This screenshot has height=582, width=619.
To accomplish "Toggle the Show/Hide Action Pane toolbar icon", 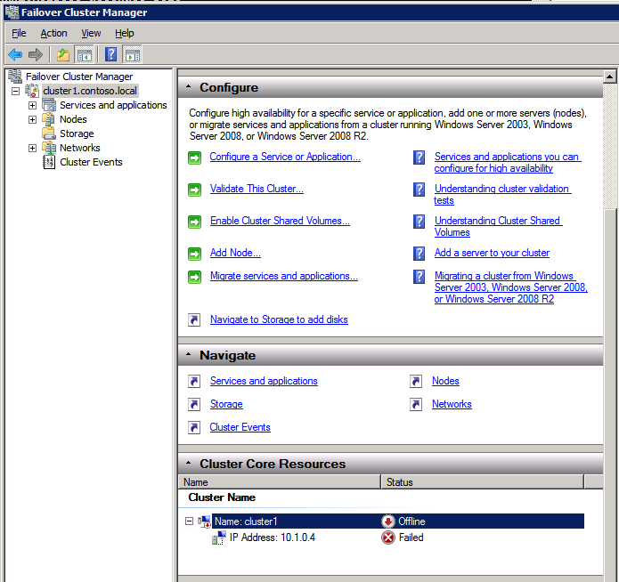I will (x=132, y=54).
